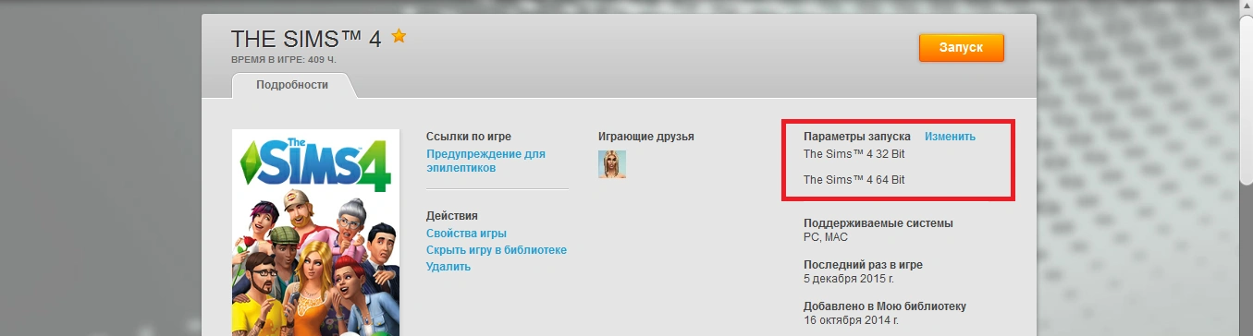
Task: Click The Sims 4 box art cover
Action: pos(315,233)
